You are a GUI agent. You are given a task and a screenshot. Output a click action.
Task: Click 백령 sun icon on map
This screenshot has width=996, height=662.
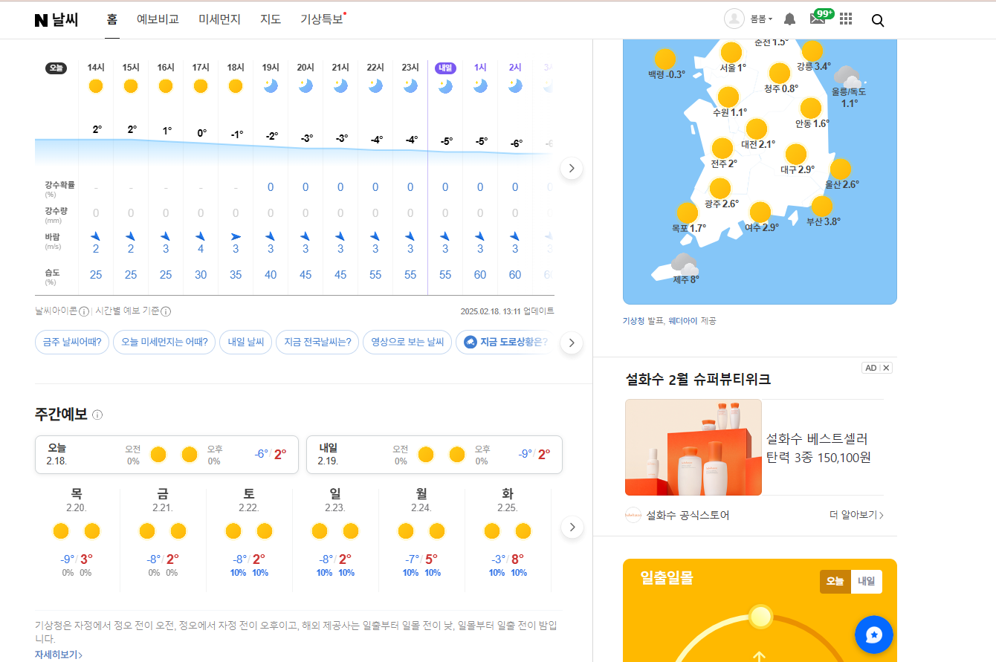point(665,59)
